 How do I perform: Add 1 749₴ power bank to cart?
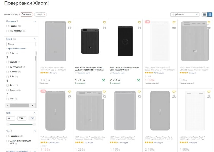coord(103,80)
